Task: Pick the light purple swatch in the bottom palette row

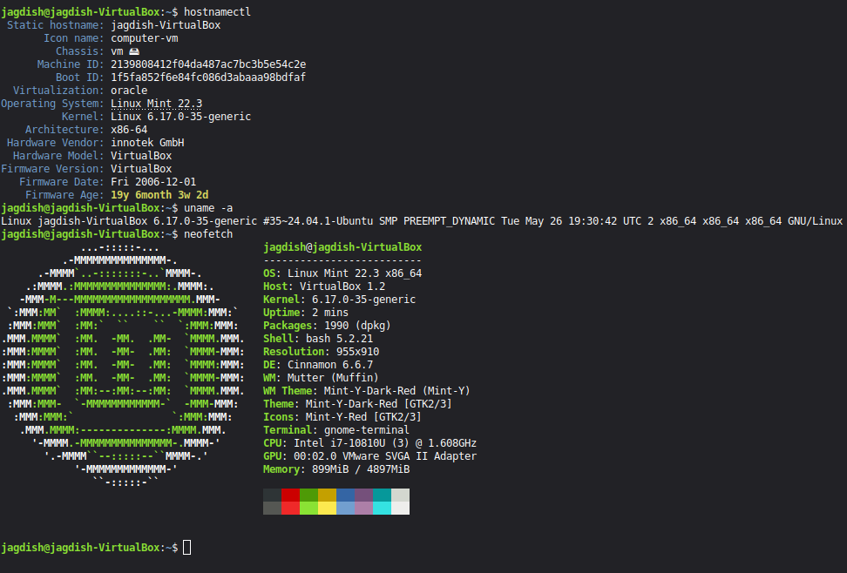Action: [364, 509]
